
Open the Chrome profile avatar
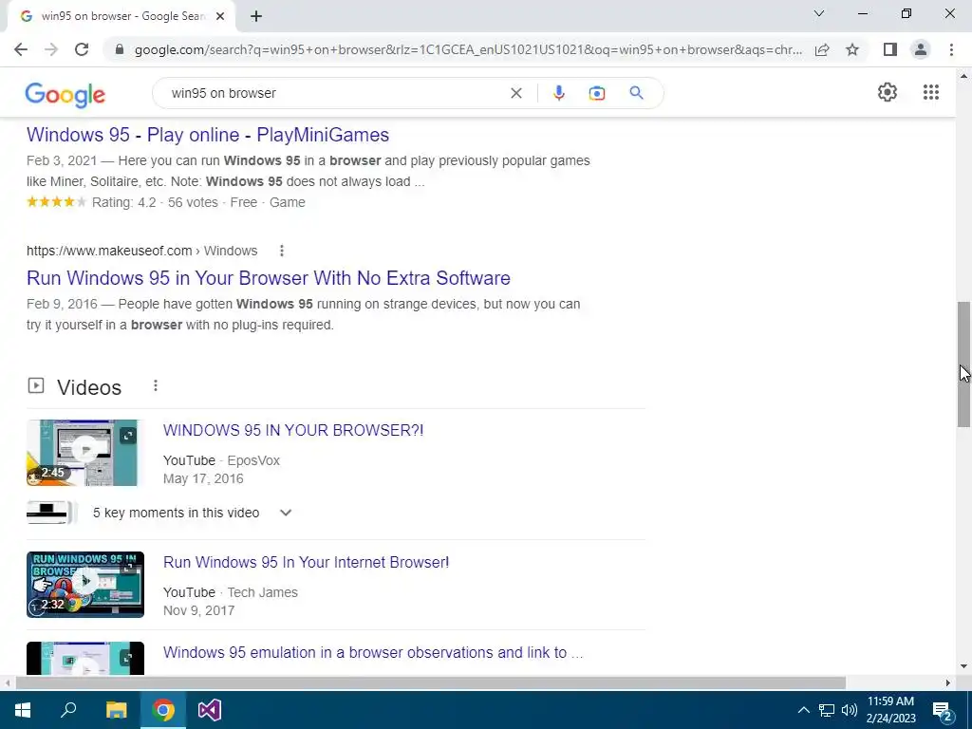(x=921, y=49)
